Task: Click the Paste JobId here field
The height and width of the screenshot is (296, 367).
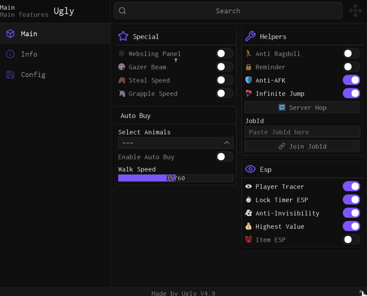Action: pyautogui.click(x=302, y=132)
